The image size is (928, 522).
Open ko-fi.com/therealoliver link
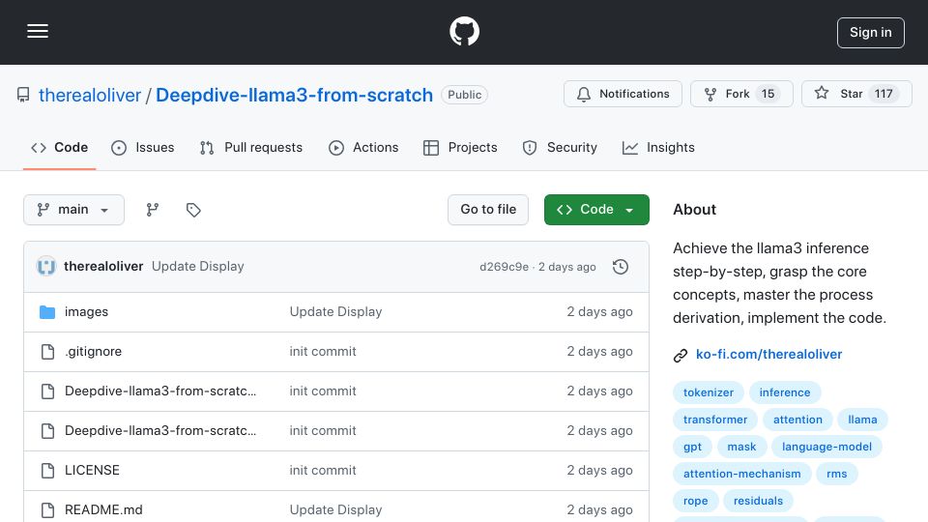coord(768,354)
